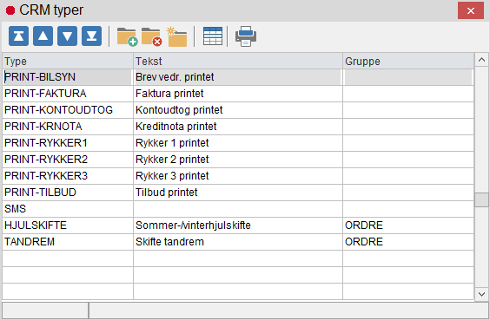
Task: Print the CRM types list
Action: coord(246,36)
